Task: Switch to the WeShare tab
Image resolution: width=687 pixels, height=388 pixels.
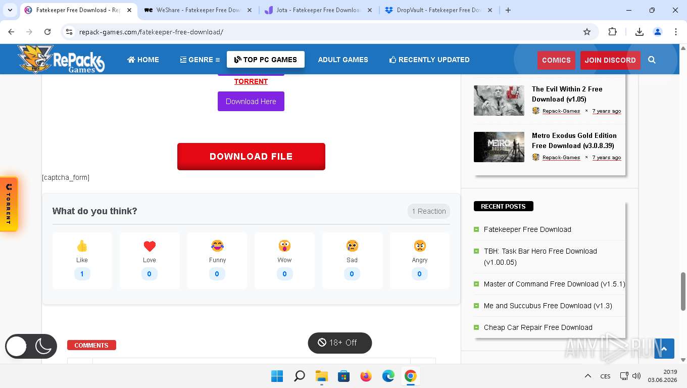Action: pos(198,10)
